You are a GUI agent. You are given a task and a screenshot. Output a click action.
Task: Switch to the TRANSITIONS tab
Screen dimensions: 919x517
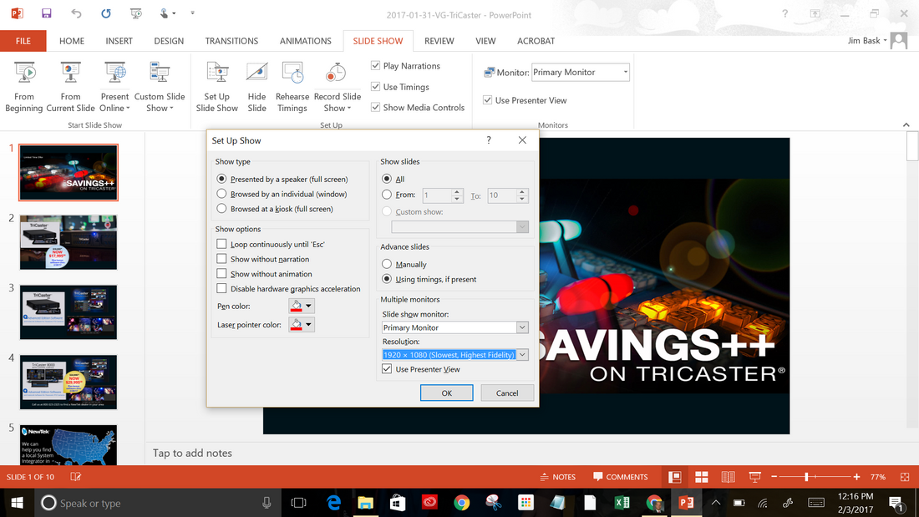pyautogui.click(x=231, y=40)
